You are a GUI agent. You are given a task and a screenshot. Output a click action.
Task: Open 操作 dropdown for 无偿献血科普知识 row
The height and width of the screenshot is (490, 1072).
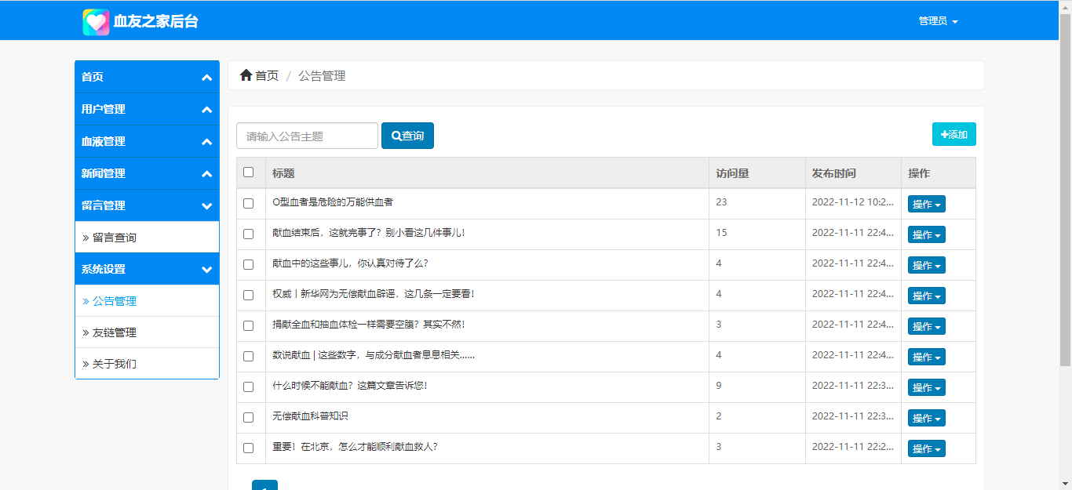[x=927, y=418]
